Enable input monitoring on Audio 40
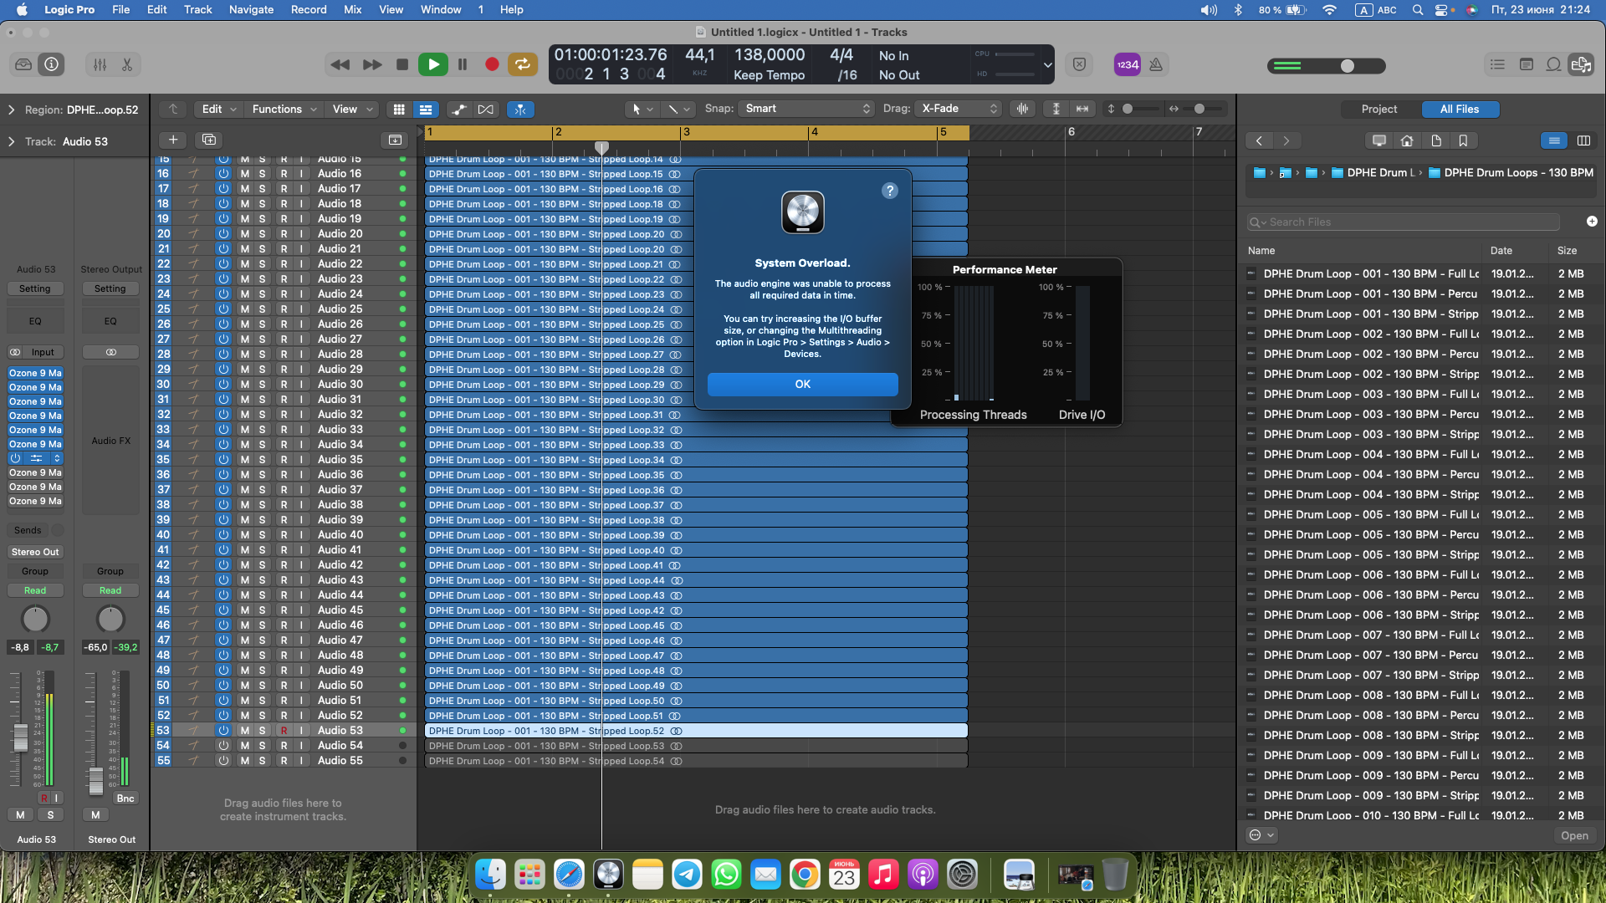Image resolution: width=1606 pixels, height=903 pixels. pos(301,535)
